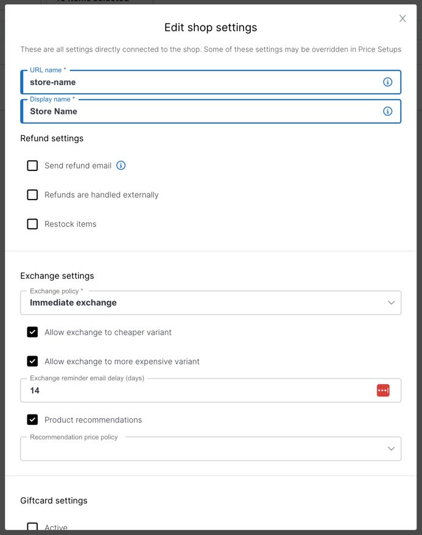Click the info icon in URL name field
The height and width of the screenshot is (535, 422).
click(x=387, y=82)
